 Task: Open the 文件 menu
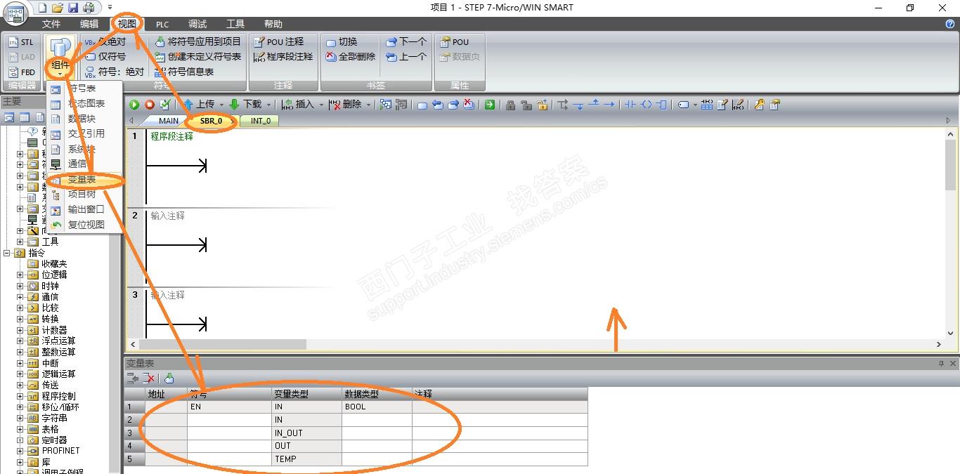[51, 24]
